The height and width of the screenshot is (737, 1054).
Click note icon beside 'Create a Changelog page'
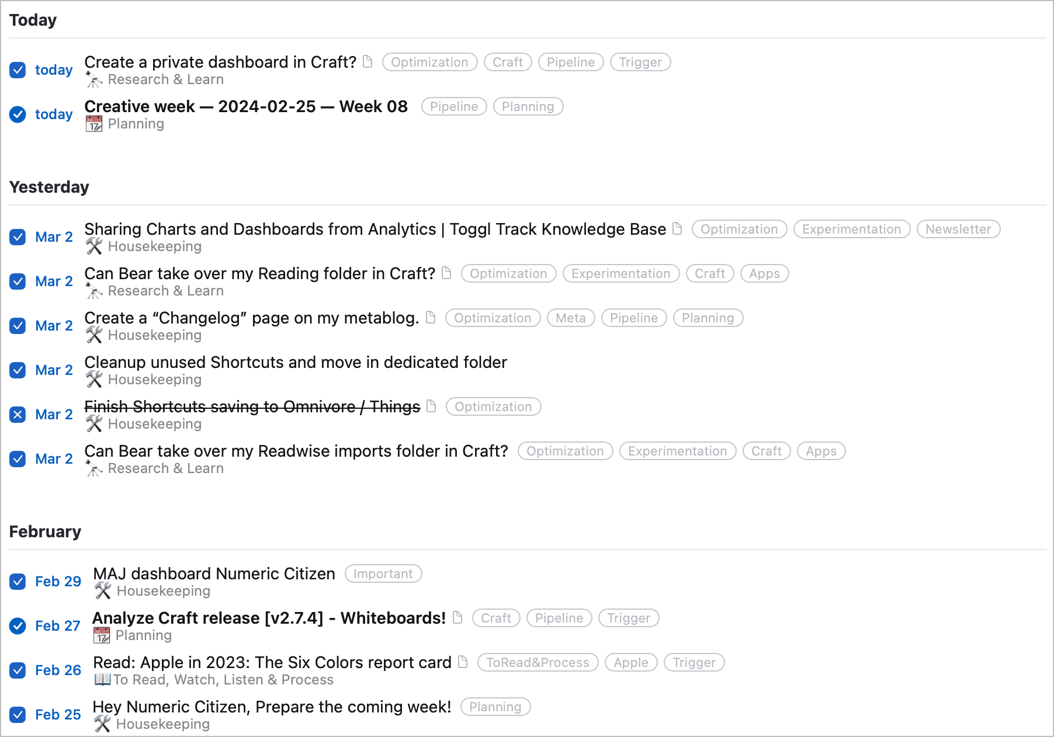[x=431, y=317]
